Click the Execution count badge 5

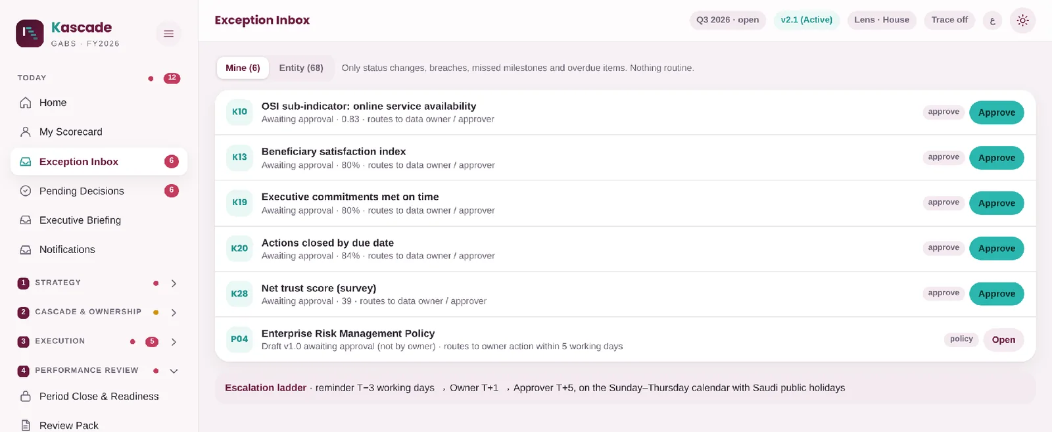click(x=152, y=342)
